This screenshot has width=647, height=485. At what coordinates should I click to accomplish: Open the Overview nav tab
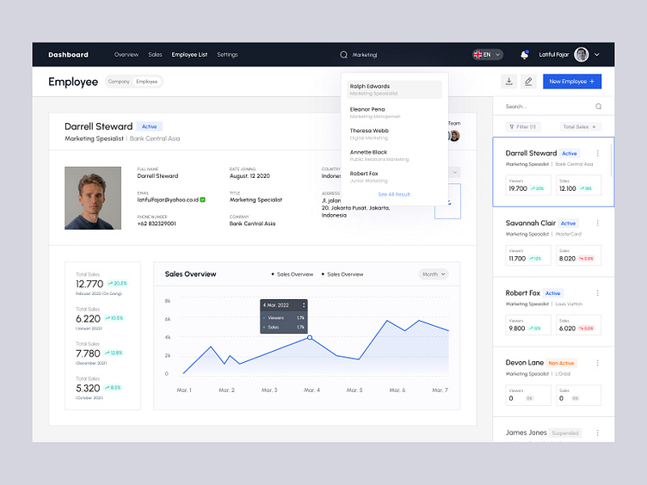(x=126, y=54)
